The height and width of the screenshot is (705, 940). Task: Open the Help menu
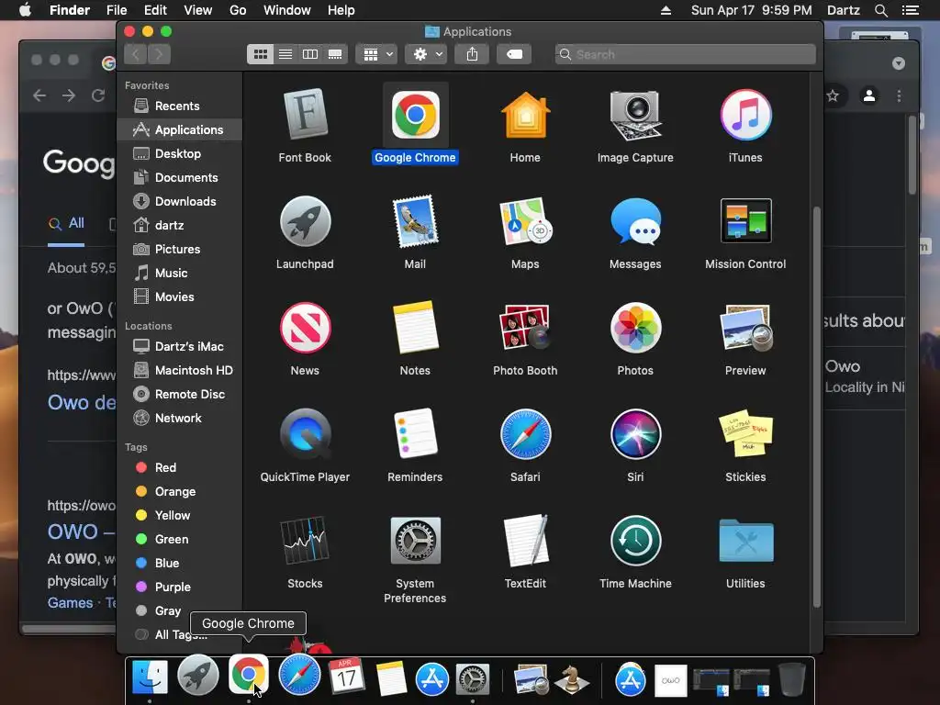[341, 10]
